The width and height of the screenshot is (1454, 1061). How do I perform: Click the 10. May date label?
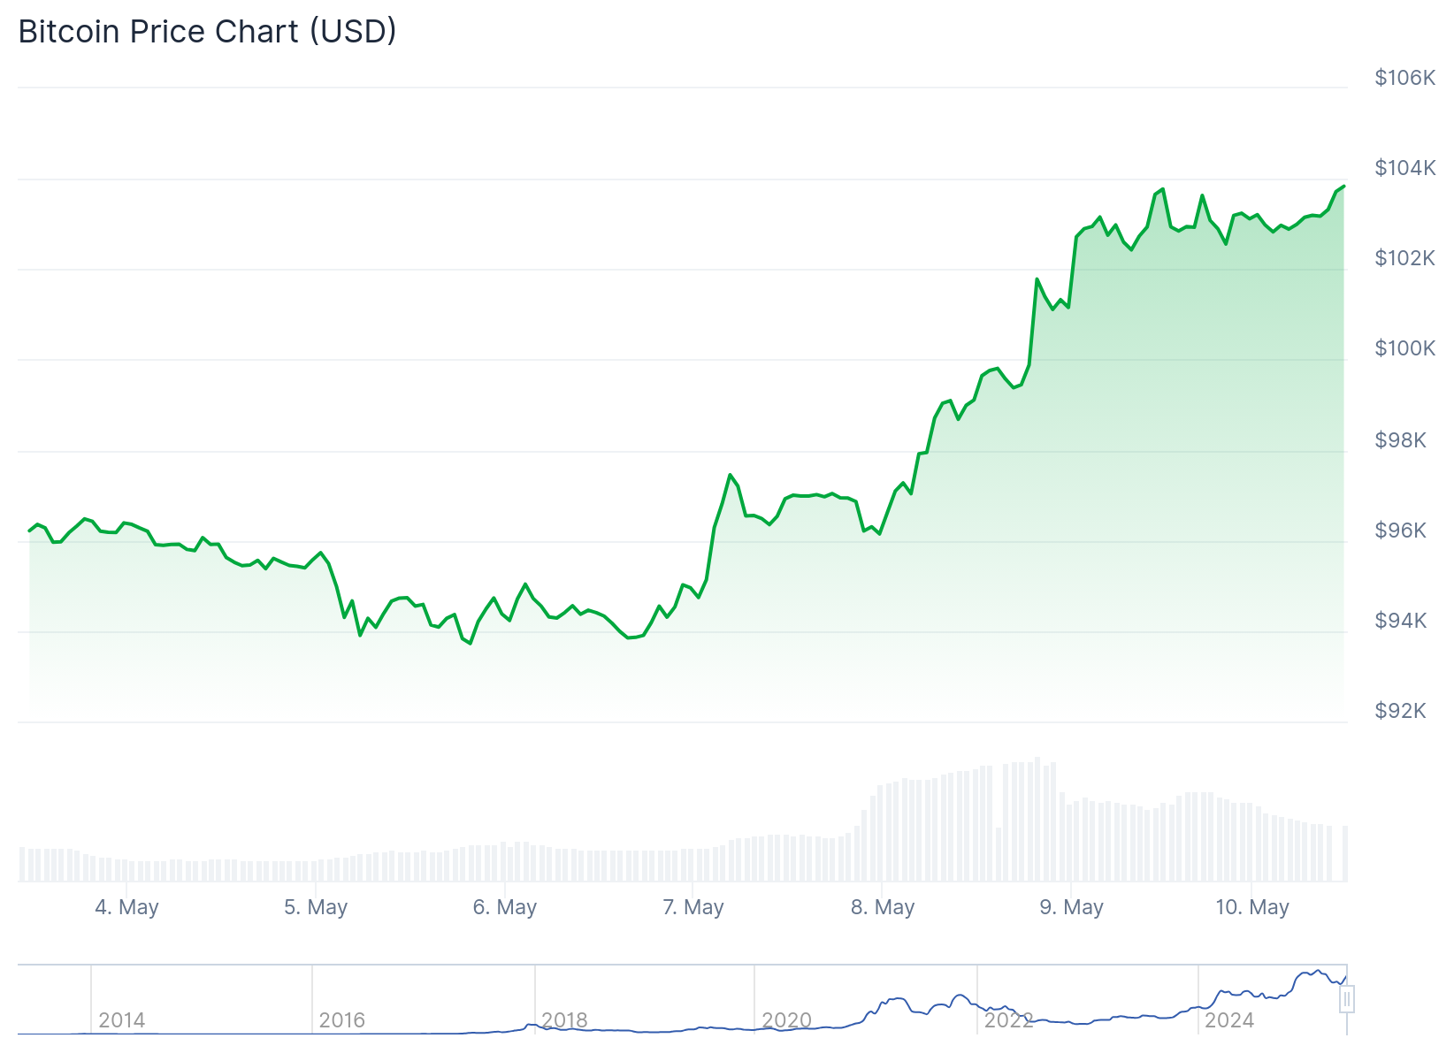(x=1252, y=907)
